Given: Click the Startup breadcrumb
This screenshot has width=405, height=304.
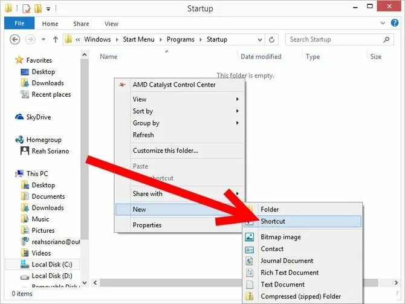Looking at the screenshot, I should click(217, 39).
